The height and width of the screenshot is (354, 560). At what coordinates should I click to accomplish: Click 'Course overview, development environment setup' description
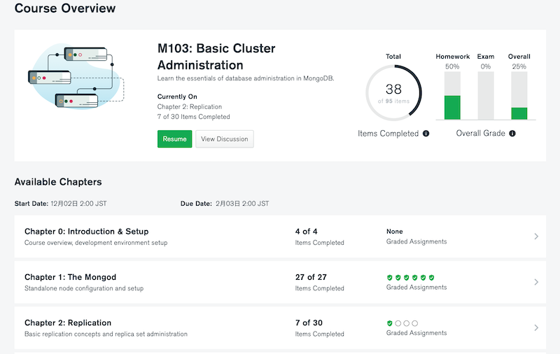coord(96,243)
